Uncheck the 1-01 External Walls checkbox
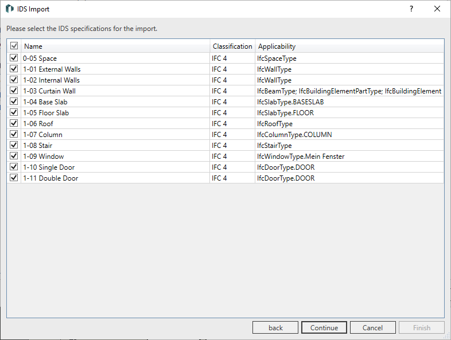Image resolution: width=451 pixels, height=340 pixels. (14, 69)
